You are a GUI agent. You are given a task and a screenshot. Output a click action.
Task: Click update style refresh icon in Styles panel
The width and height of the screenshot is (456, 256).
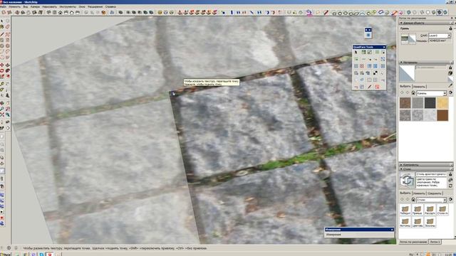tap(450, 186)
